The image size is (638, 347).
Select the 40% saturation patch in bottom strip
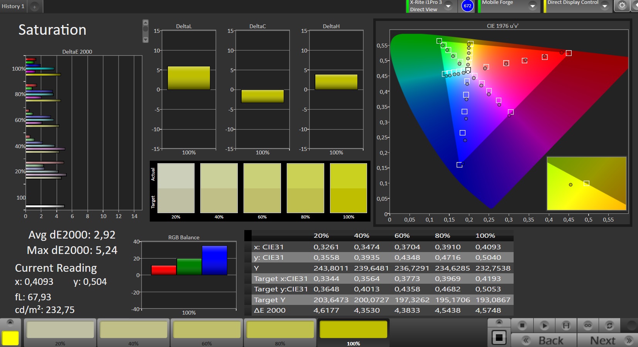point(134,333)
